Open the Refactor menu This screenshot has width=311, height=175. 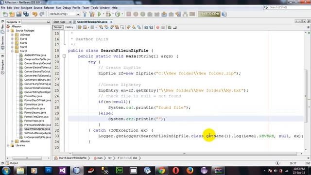point(49,8)
